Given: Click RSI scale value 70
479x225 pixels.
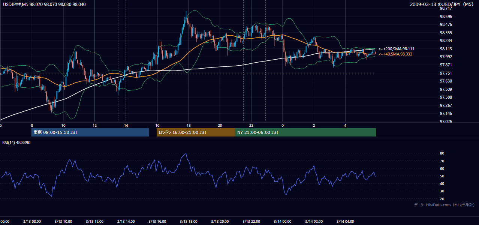Looking at the screenshot, I should click(442, 161).
